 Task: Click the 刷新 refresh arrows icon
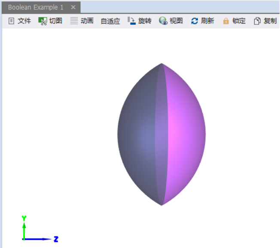pos(195,21)
